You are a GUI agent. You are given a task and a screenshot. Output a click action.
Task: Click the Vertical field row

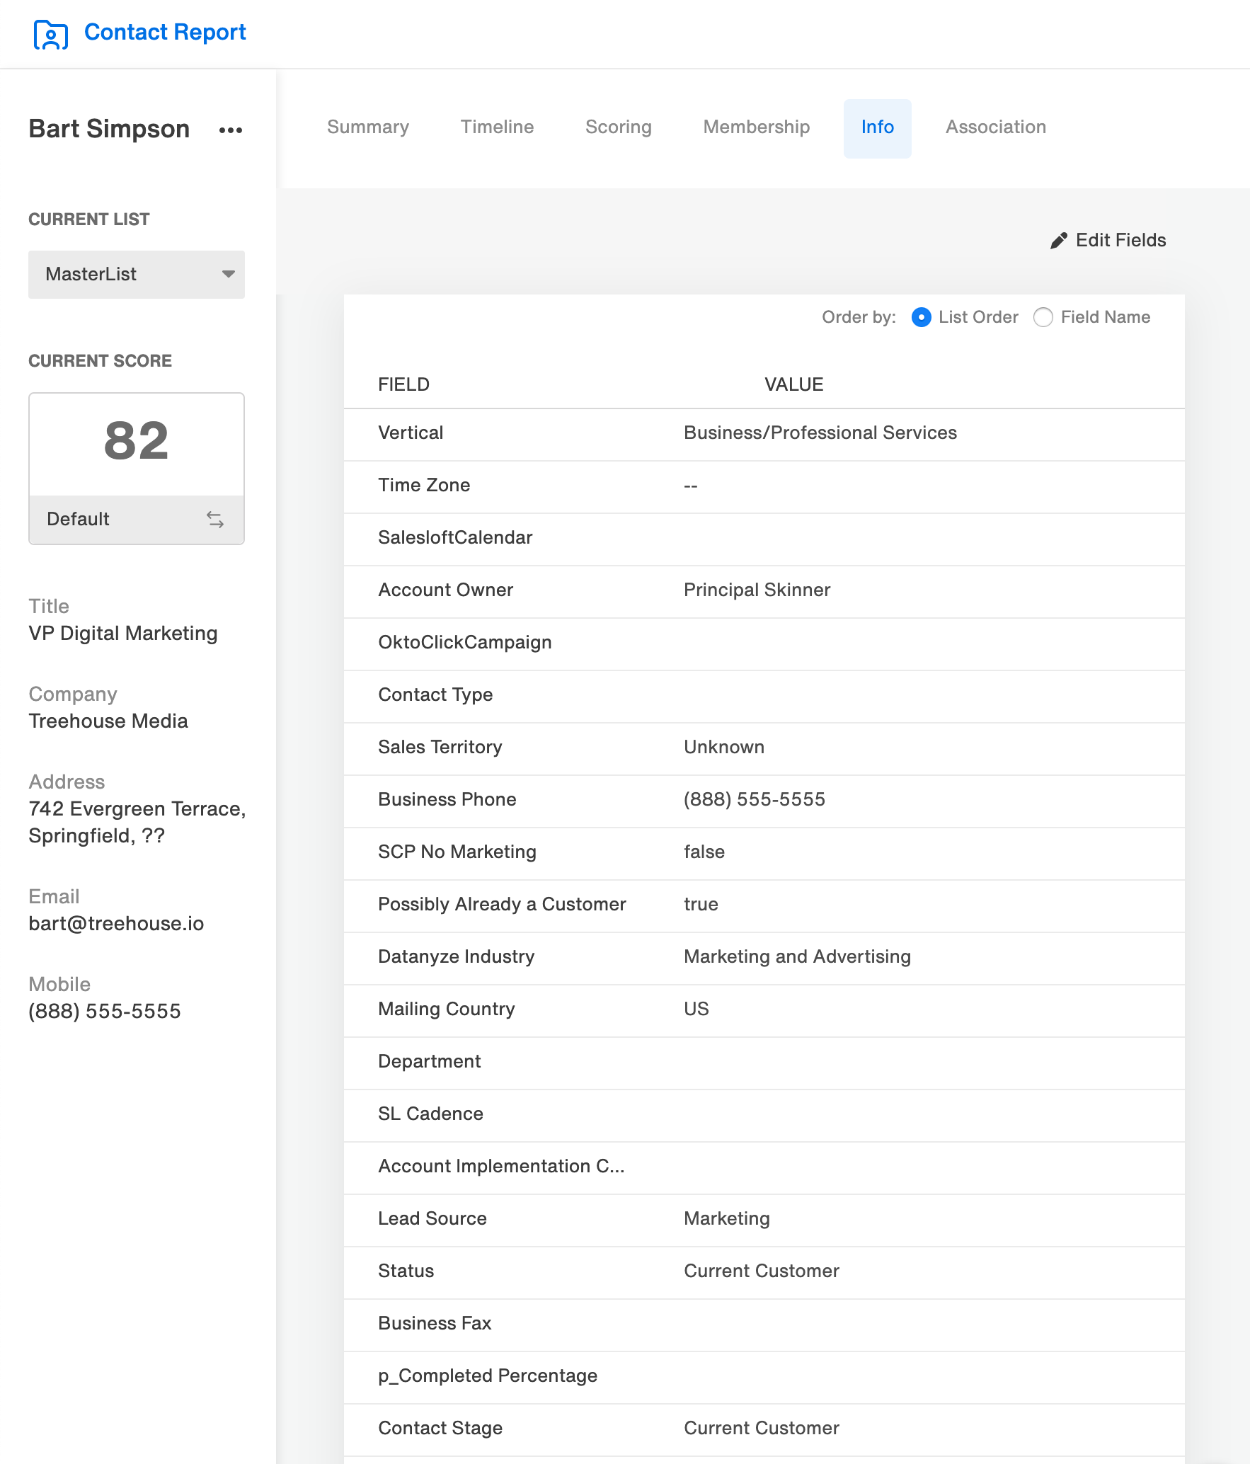(764, 435)
